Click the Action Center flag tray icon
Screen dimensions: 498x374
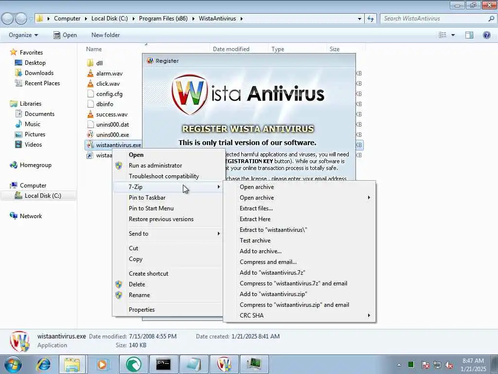pos(425,365)
